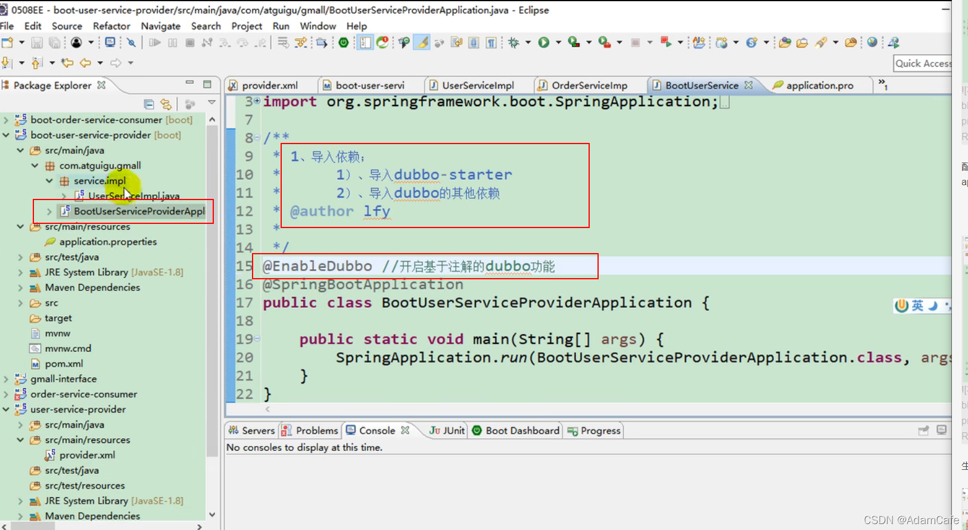Close the BootUserService editor tab
Screen dimensions: 968x530
(749, 85)
